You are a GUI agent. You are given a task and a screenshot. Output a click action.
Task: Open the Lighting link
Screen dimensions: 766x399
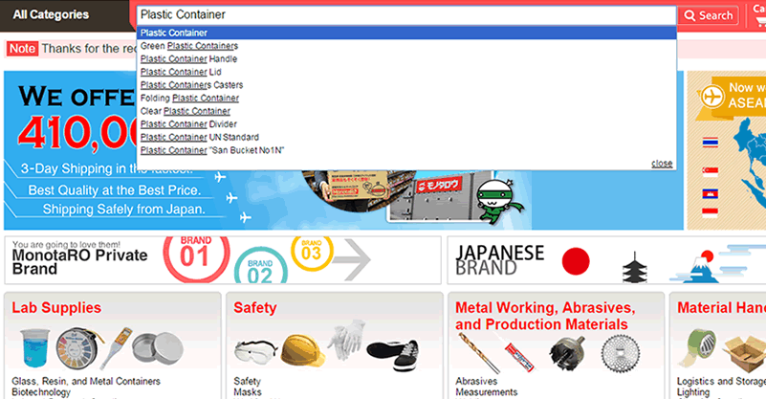(x=693, y=392)
